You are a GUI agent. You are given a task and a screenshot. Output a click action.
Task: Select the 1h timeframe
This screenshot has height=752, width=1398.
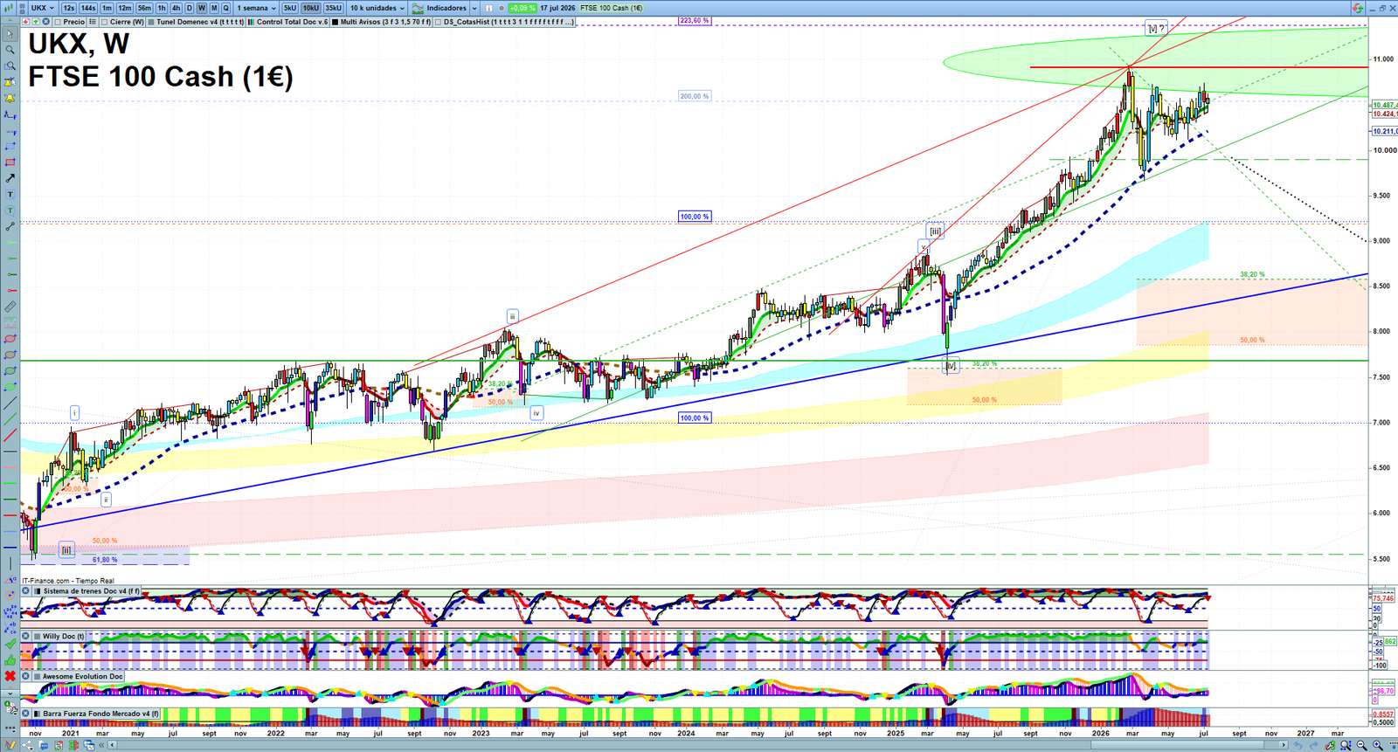[162, 8]
